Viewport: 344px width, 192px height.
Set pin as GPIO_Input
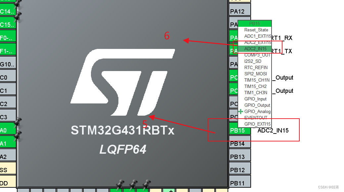tap(255, 99)
